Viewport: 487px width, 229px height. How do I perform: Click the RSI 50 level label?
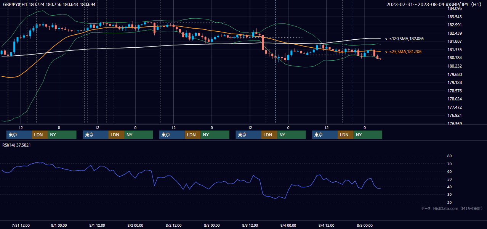[449, 179]
